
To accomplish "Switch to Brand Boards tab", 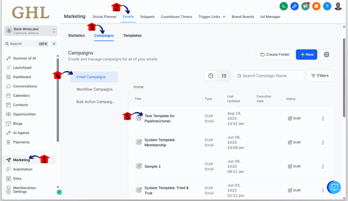I will click(243, 17).
